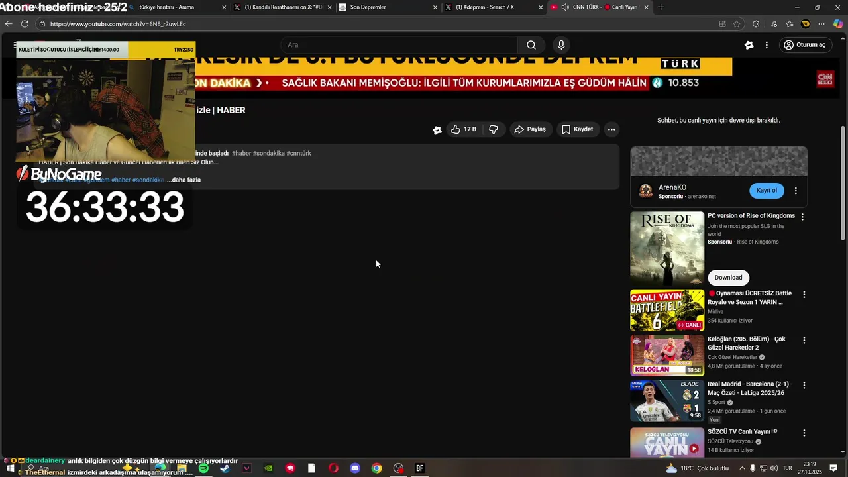The height and width of the screenshot is (477, 848).
Task: Click the page vertical scrollbar
Action: (x=843, y=183)
